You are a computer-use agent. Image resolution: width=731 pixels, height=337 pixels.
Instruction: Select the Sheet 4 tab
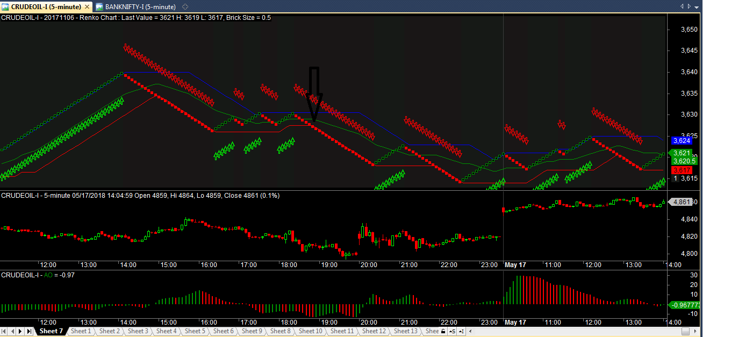[167, 331]
